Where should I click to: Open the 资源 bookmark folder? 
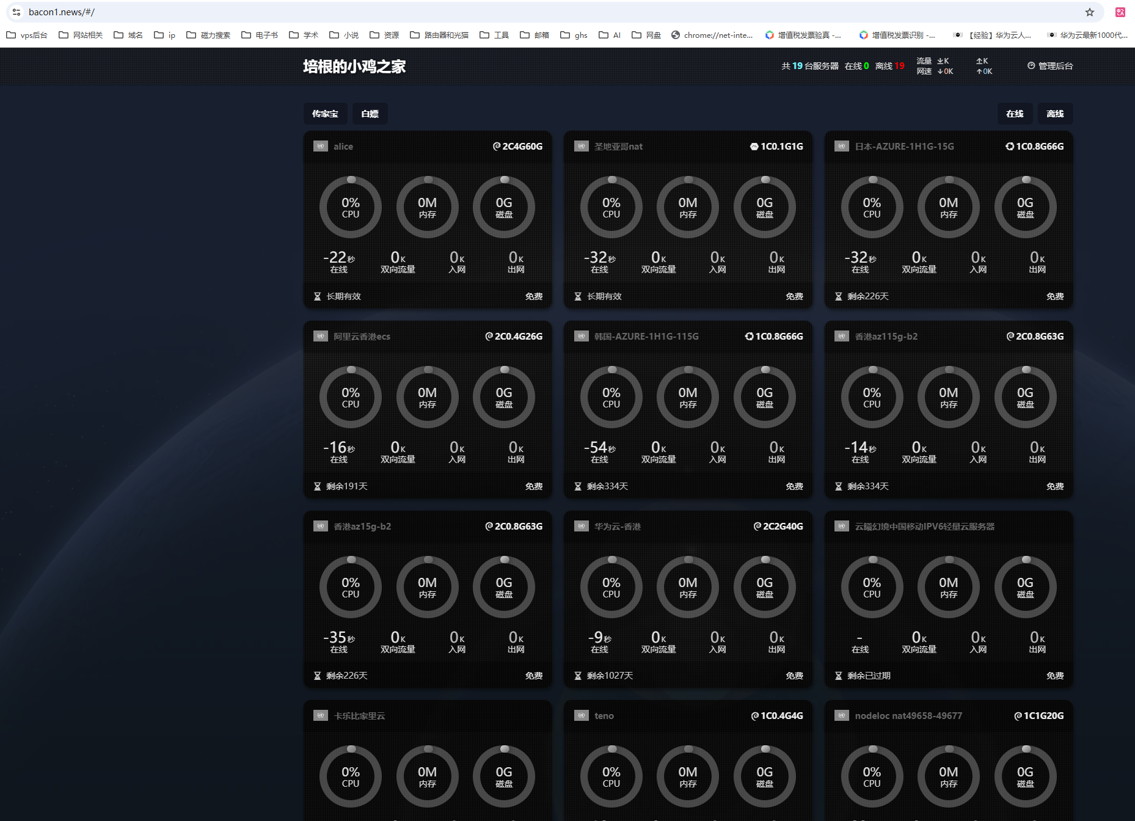tap(384, 35)
